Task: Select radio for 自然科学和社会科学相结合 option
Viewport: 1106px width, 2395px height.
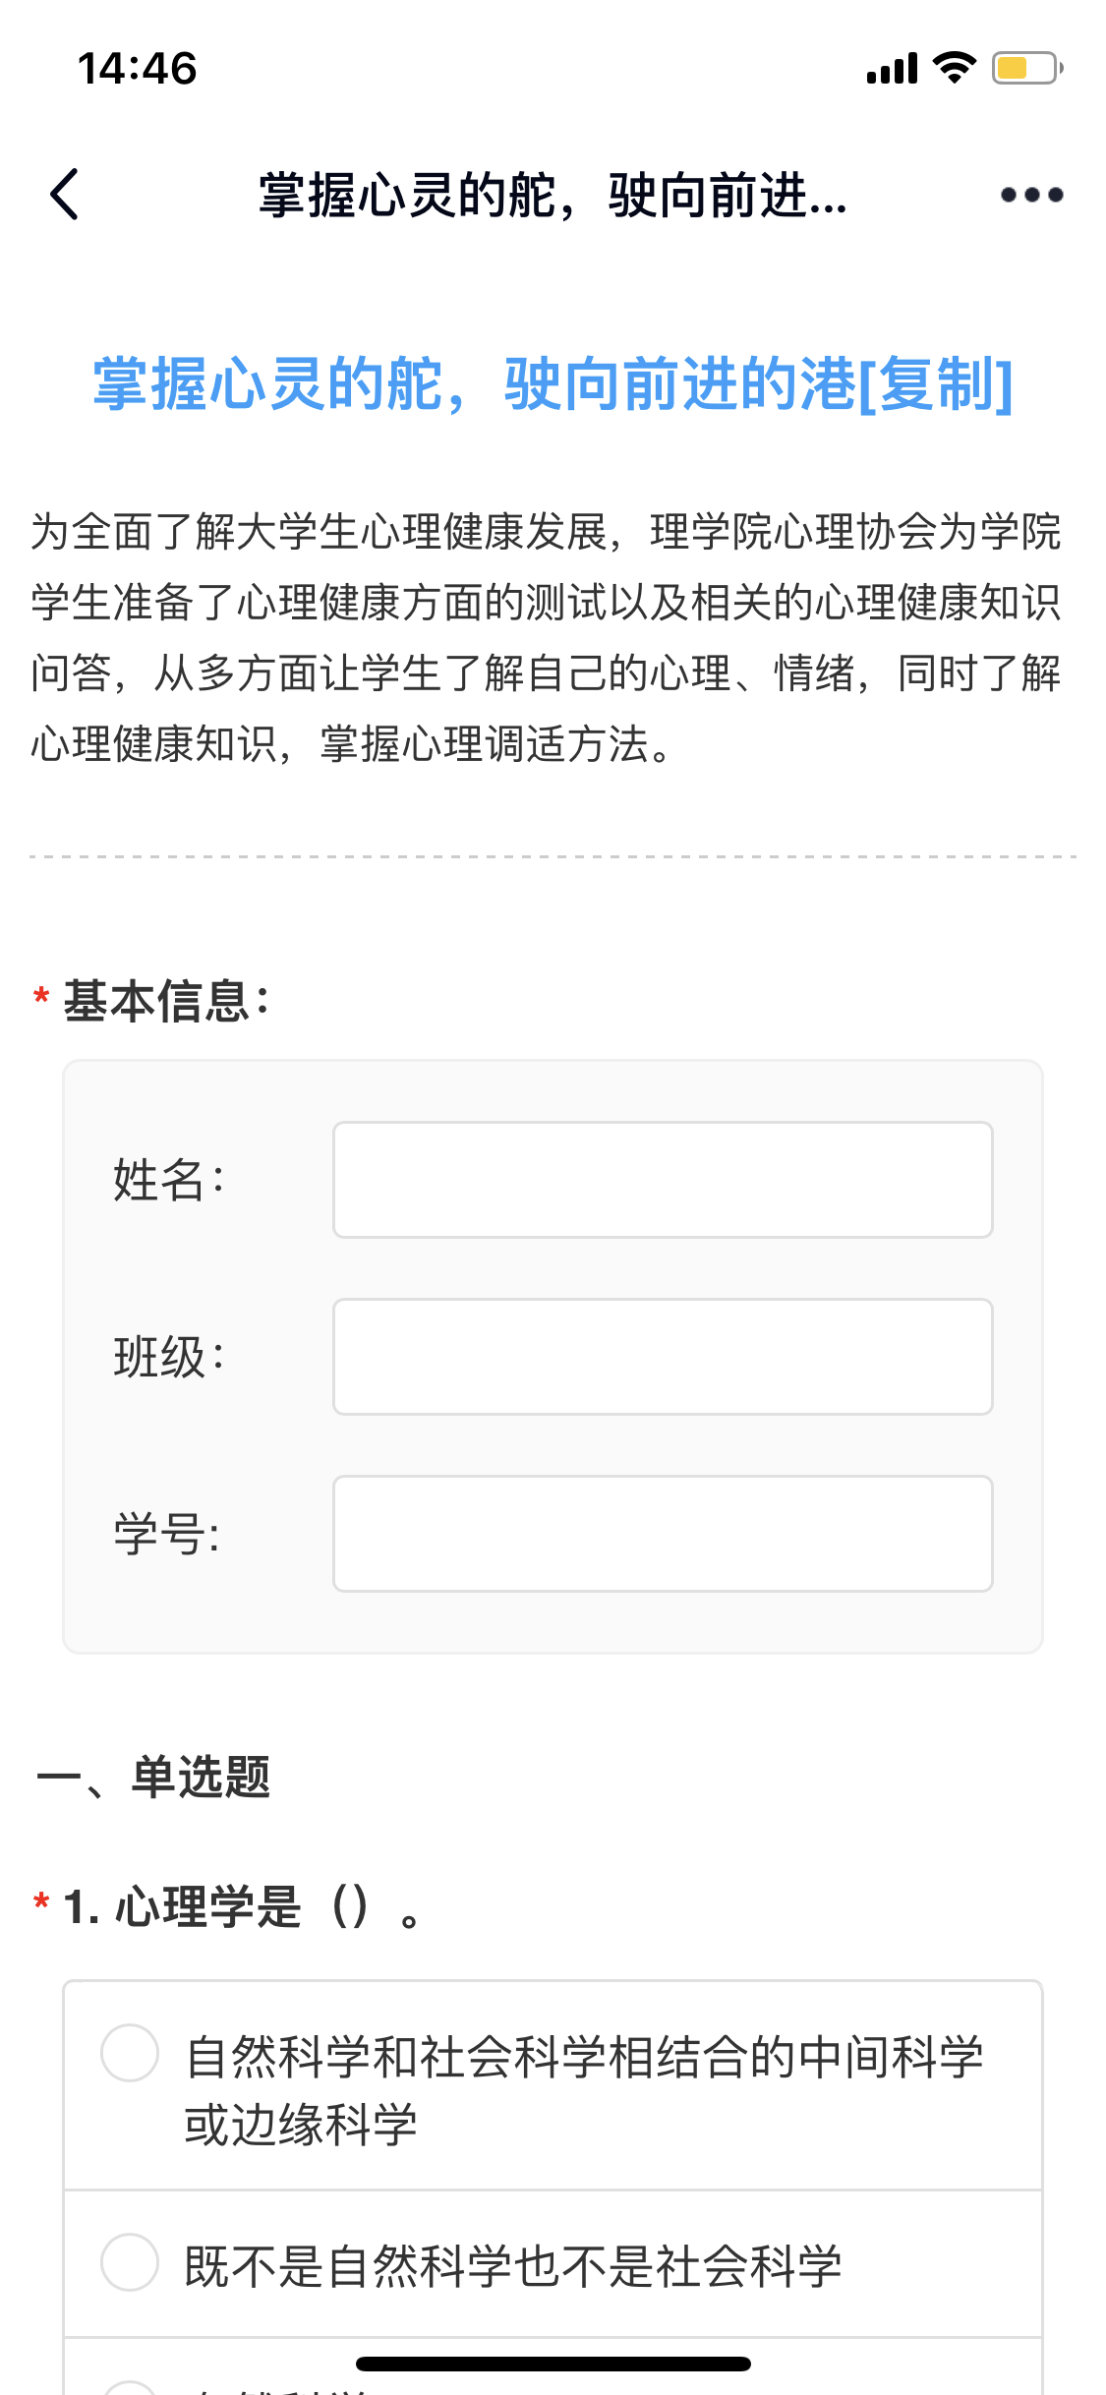Action: pos(130,2053)
